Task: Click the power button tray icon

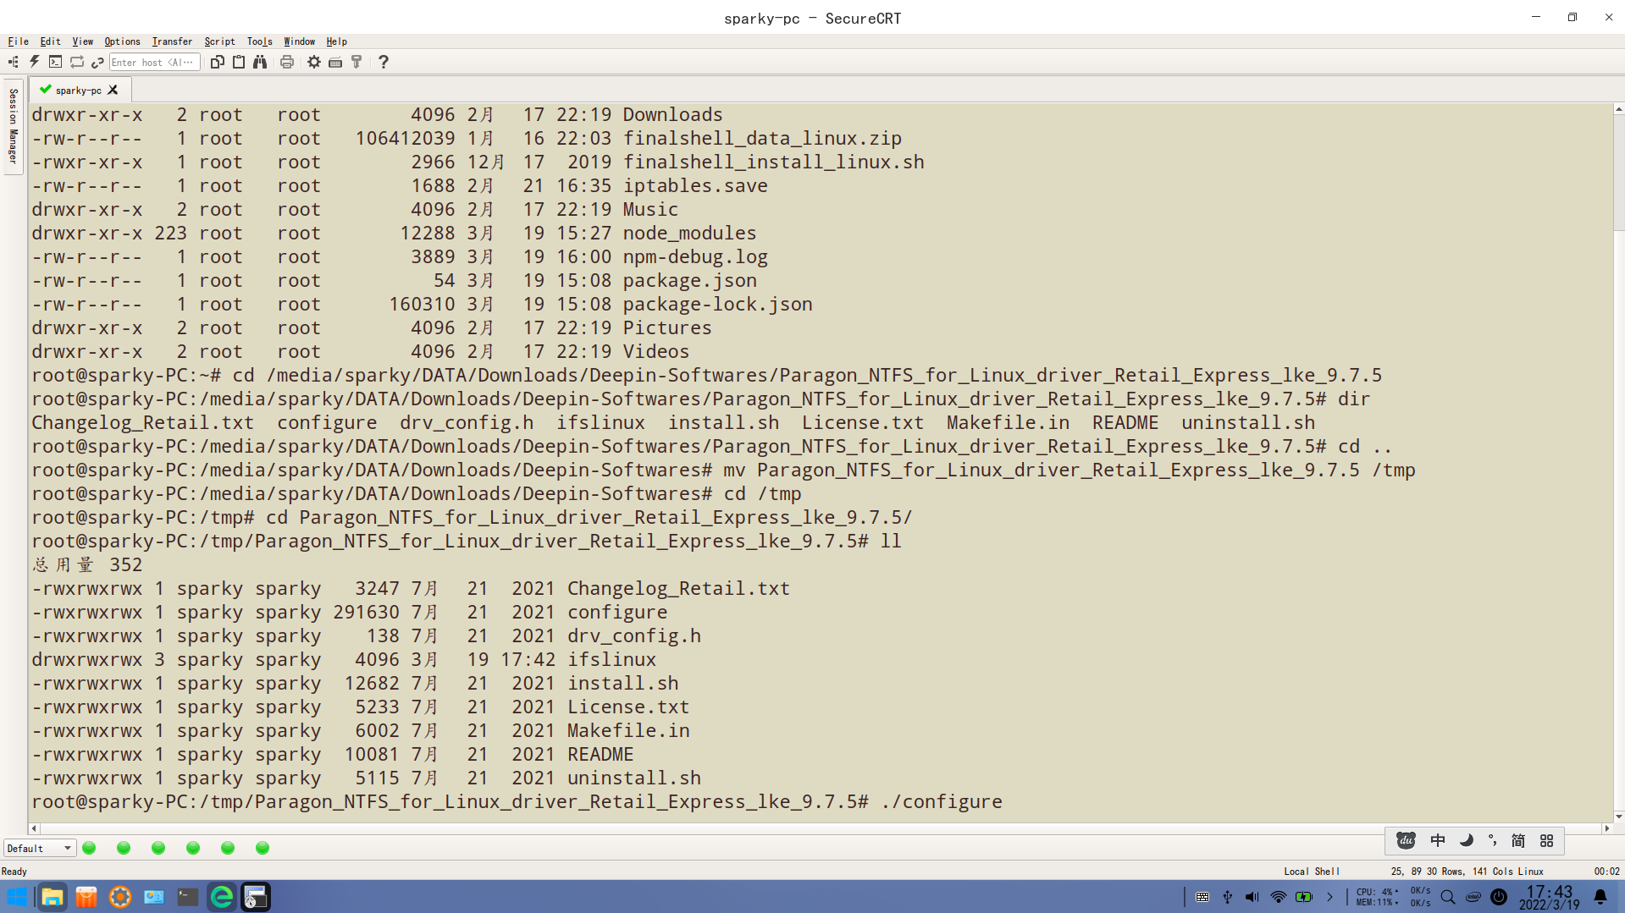Action: click(1499, 897)
